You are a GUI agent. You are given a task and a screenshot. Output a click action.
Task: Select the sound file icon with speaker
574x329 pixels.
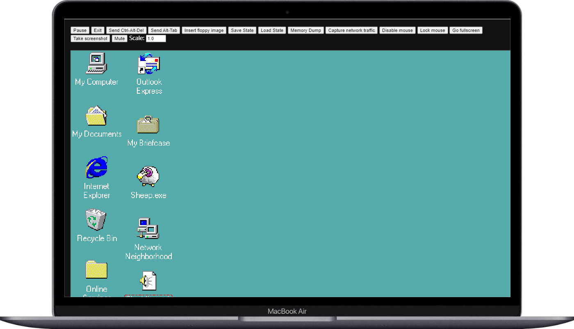click(x=148, y=281)
